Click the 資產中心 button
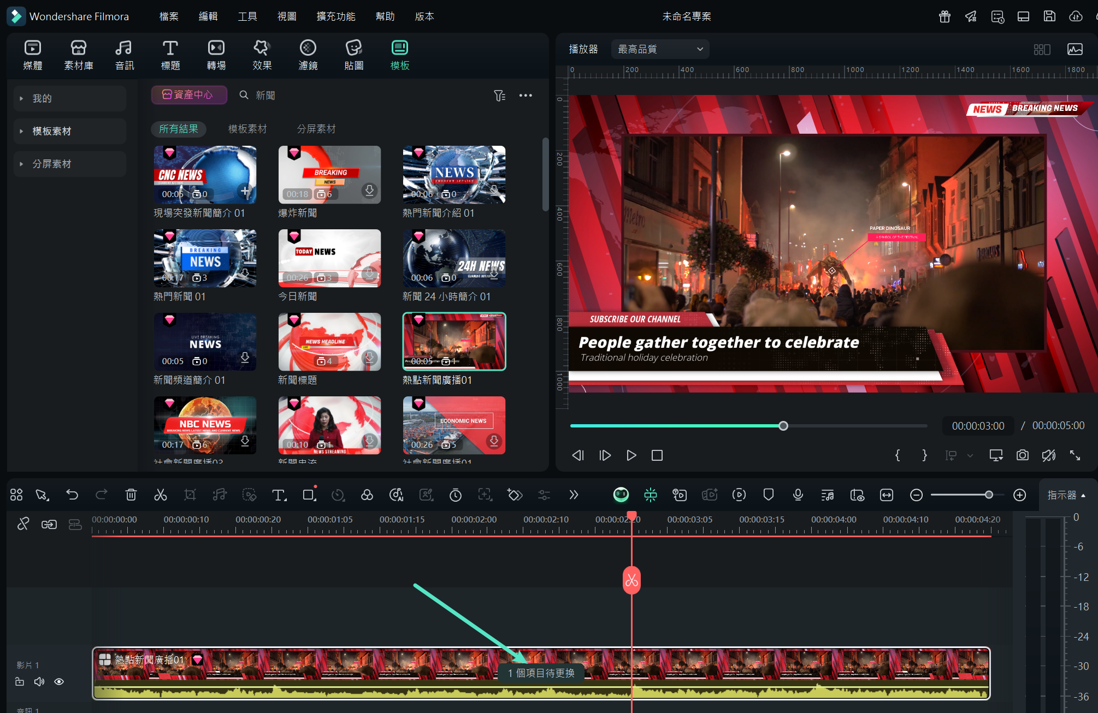 point(189,95)
